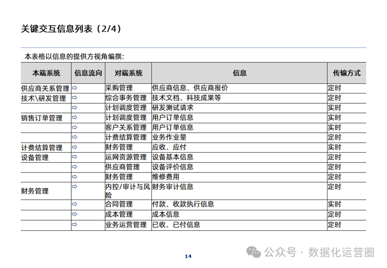Click the arrow beside 合同管理

[75, 204]
